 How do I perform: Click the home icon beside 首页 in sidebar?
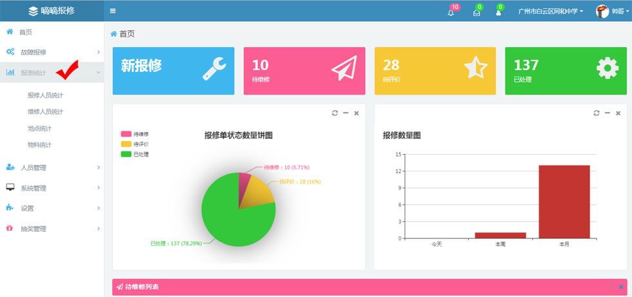10,32
